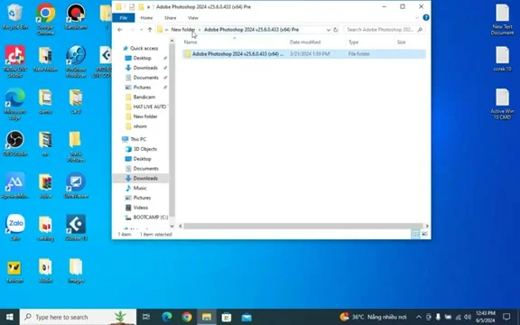
Task: Click the Windows Start button
Action: point(10,317)
